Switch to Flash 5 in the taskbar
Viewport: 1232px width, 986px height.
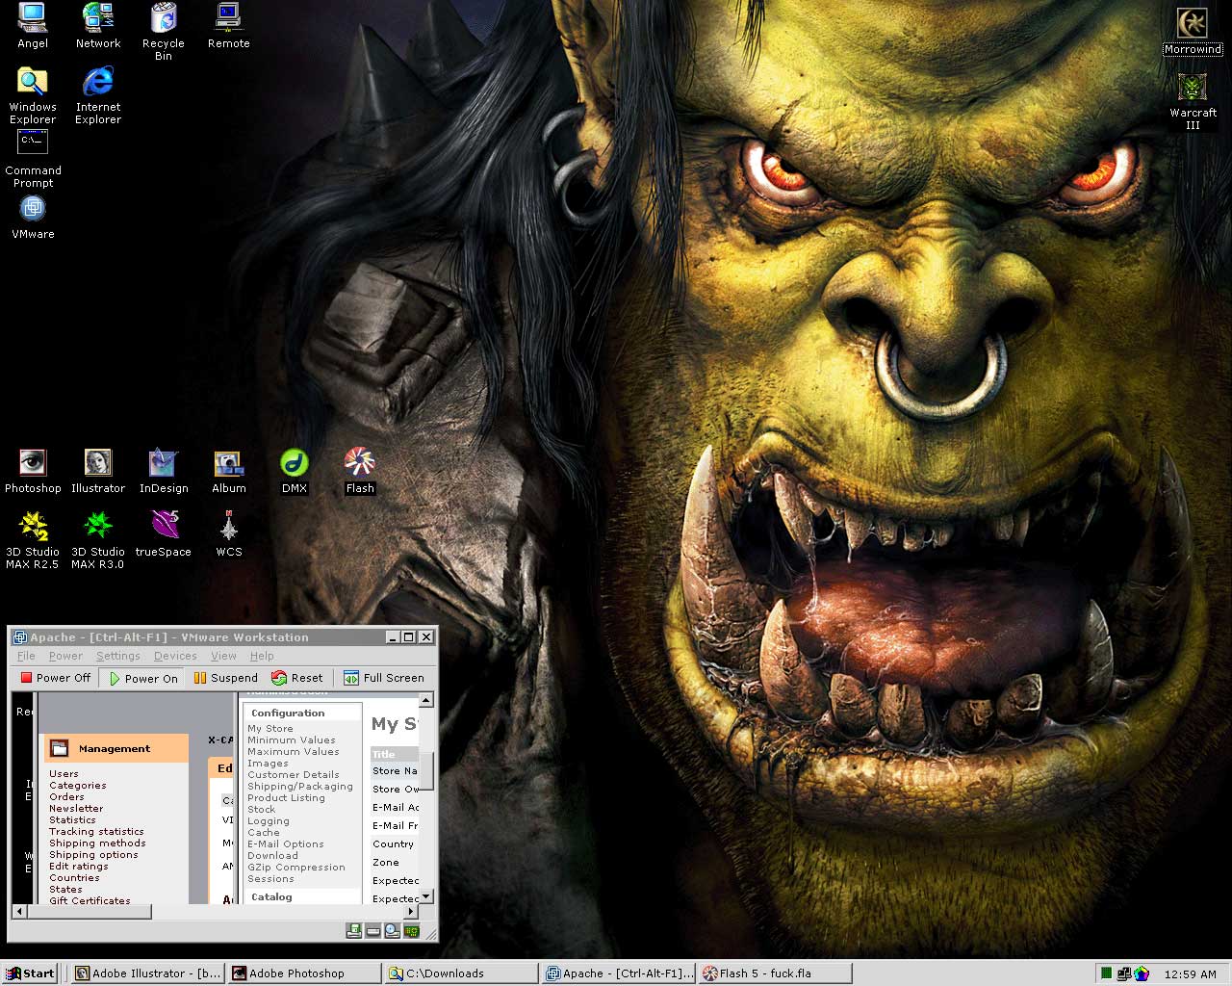pyautogui.click(x=776, y=973)
